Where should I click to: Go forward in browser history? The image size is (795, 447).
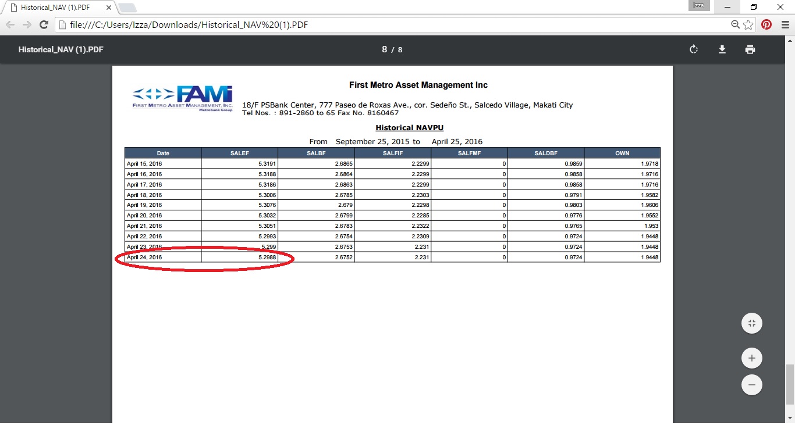tap(27, 24)
